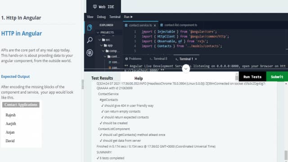This screenshot has height=162, width=288.
Task: Click the 'Finished in 0.174 secs' line
Action: tap(156, 146)
